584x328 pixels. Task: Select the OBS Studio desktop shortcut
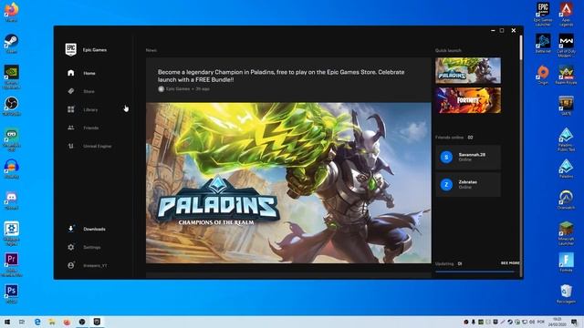click(12, 107)
